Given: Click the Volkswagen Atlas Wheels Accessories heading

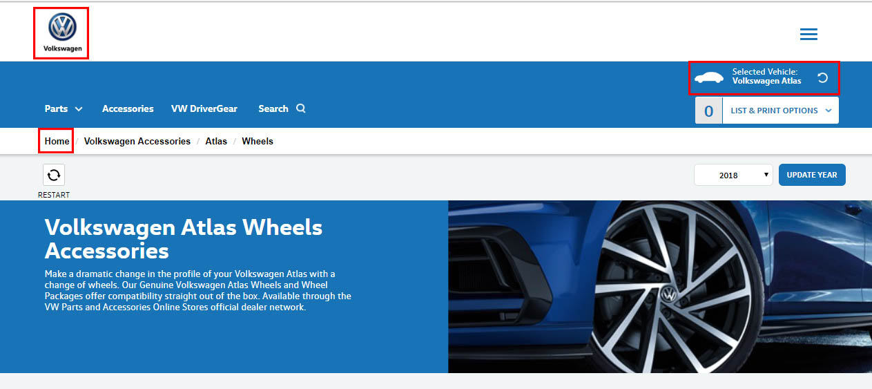Looking at the screenshot, I should 184,238.
